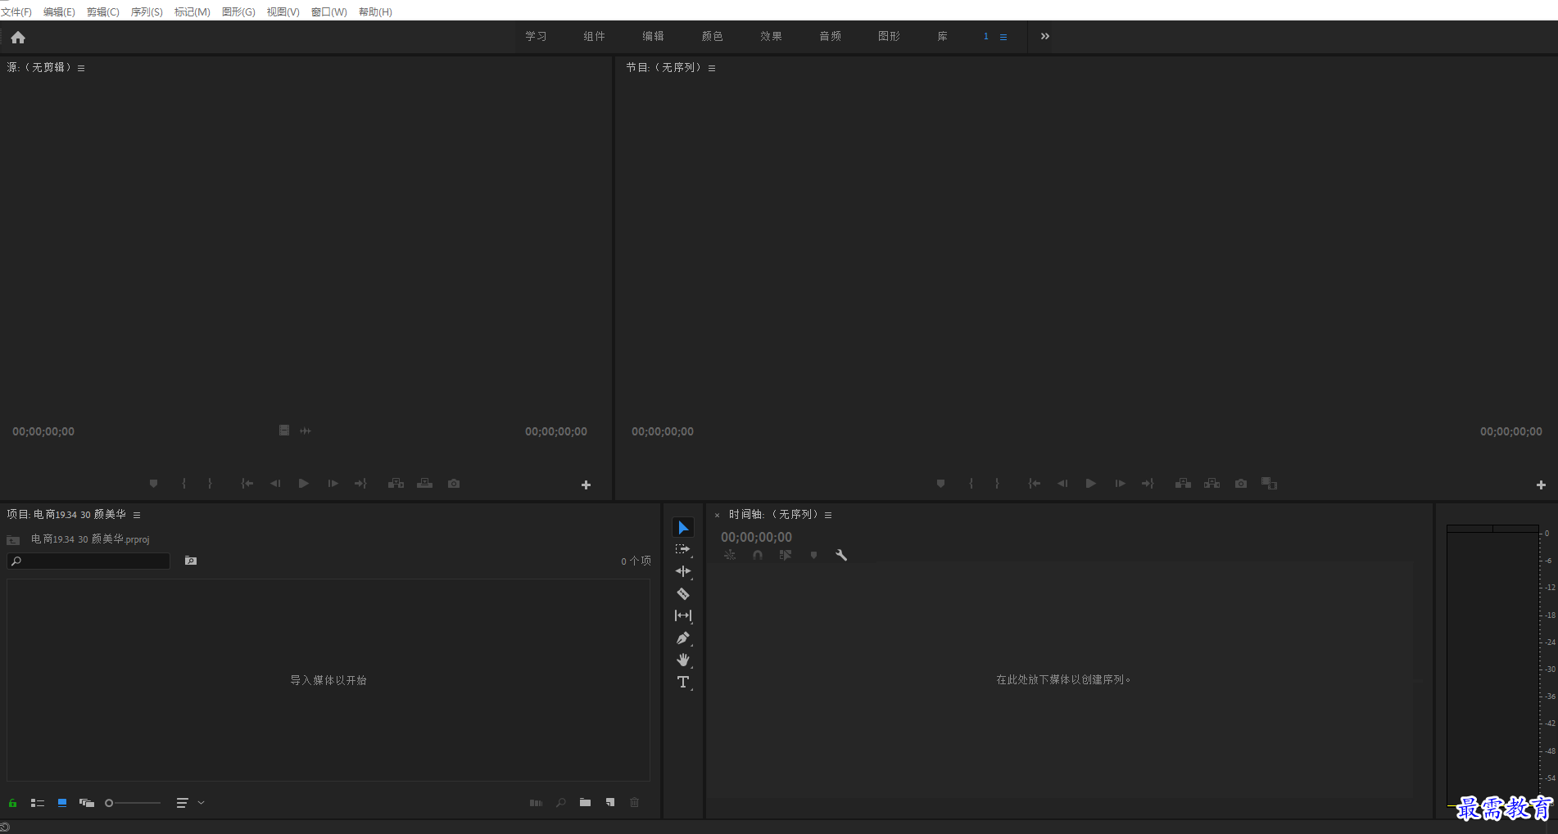Click Automate to Sequence icon
The image size is (1558, 834).
coord(536,803)
